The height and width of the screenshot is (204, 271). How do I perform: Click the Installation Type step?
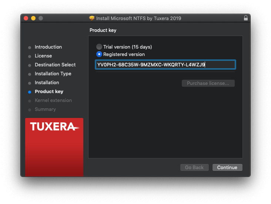pos(53,73)
